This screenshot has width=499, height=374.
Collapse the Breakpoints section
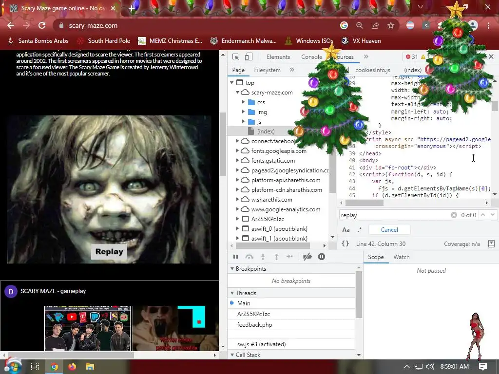coord(232,269)
